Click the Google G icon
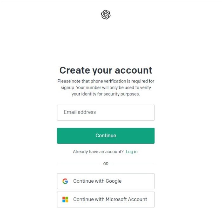Screen dimensions: 222x216 coord(65,181)
